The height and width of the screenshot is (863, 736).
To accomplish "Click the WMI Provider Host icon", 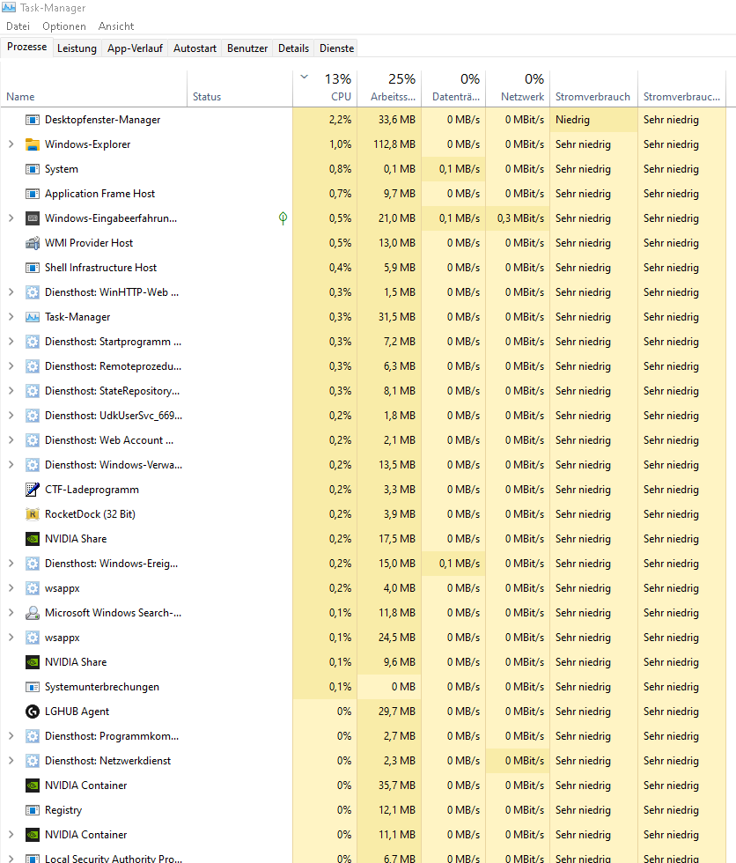I will (x=33, y=243).
